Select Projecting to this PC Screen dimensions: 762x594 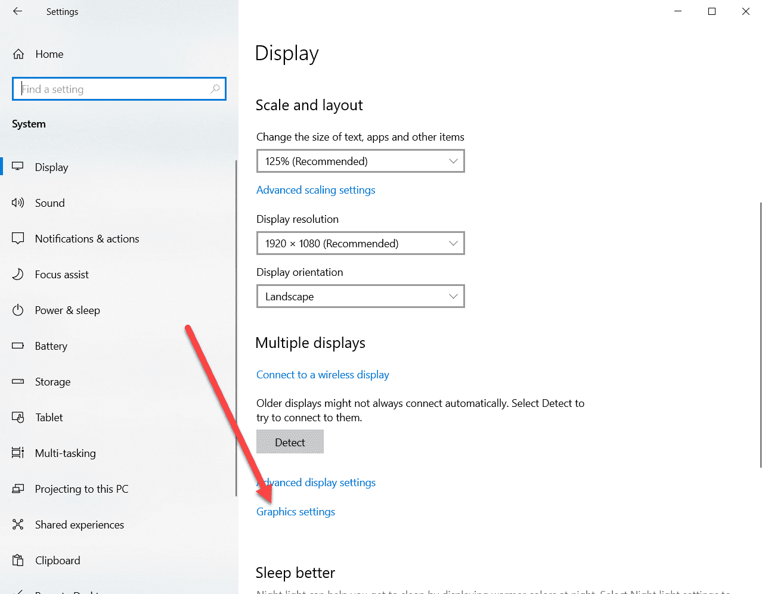pyautogui.click(x=82, y=489)
